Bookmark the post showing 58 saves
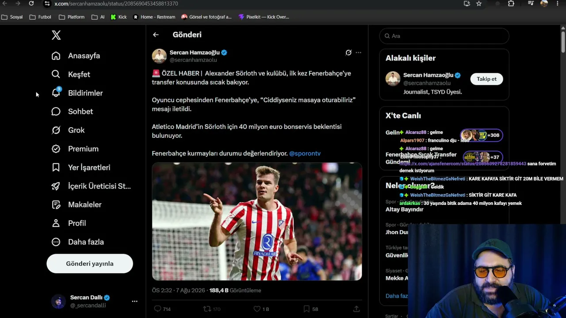Screen dimensions: 566x318 coord(306,309)
